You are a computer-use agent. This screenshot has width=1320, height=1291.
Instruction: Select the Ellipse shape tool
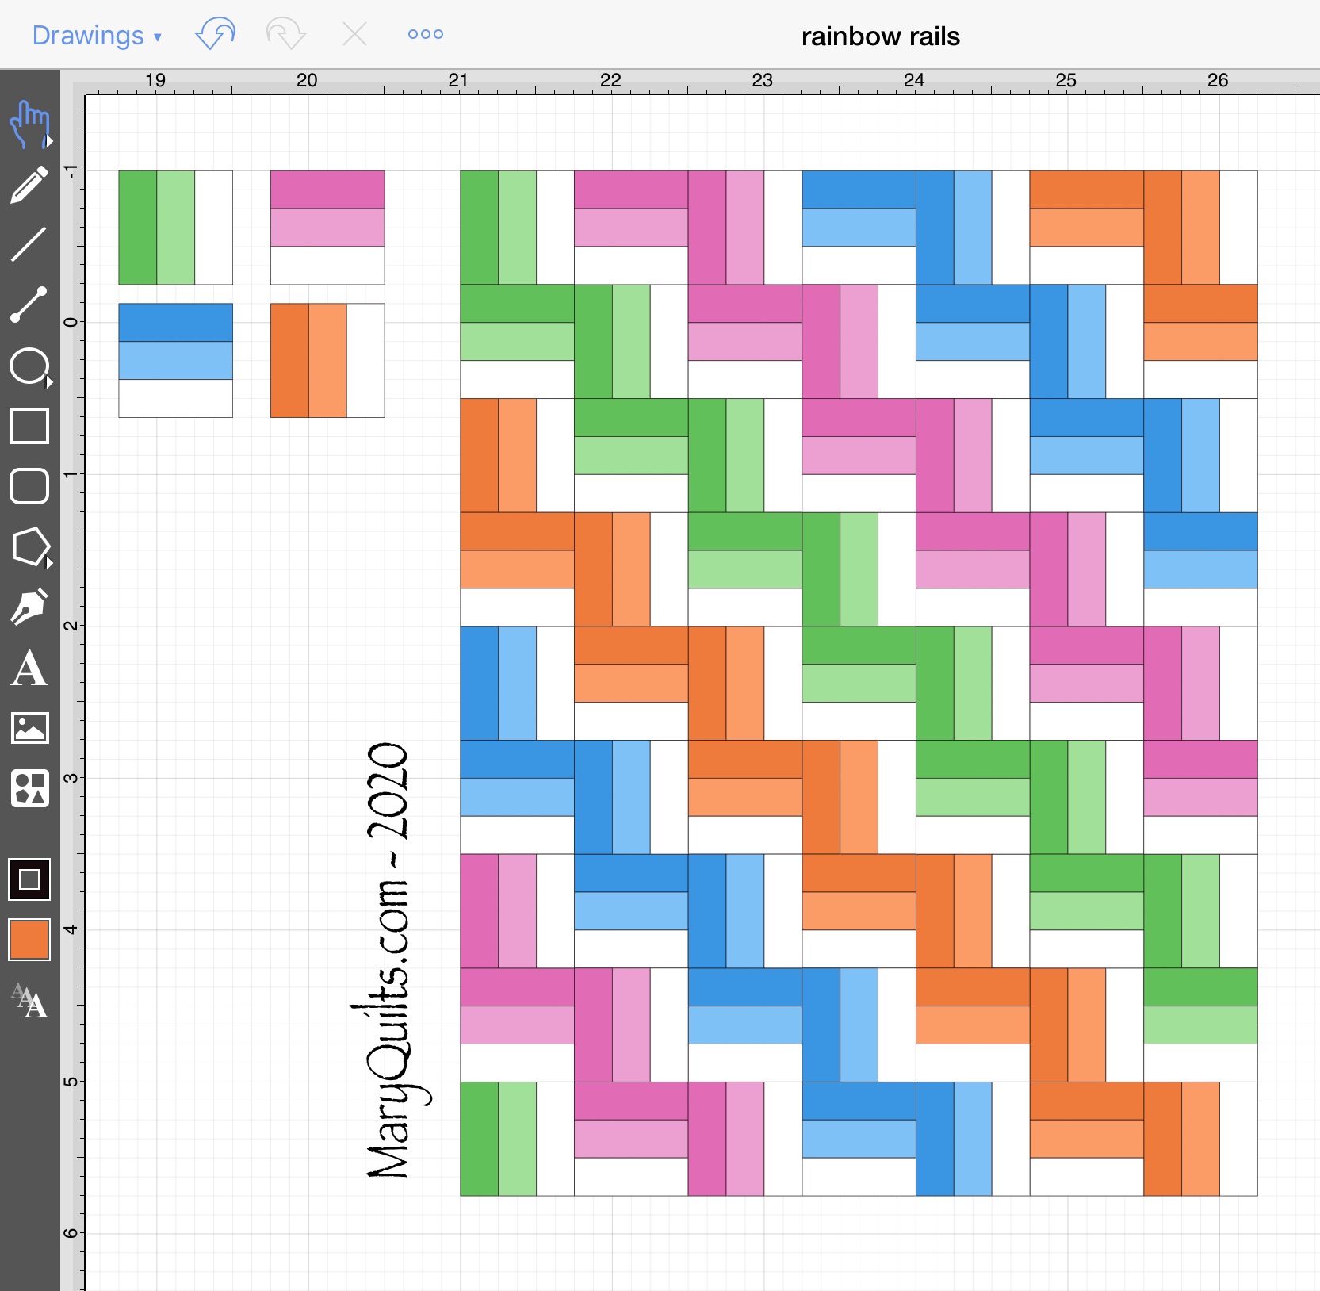click(29, 366)
